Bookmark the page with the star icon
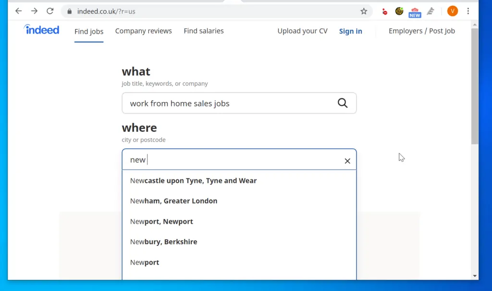The width and height of the screenshot is (492, 291). [x=364, y=11]
